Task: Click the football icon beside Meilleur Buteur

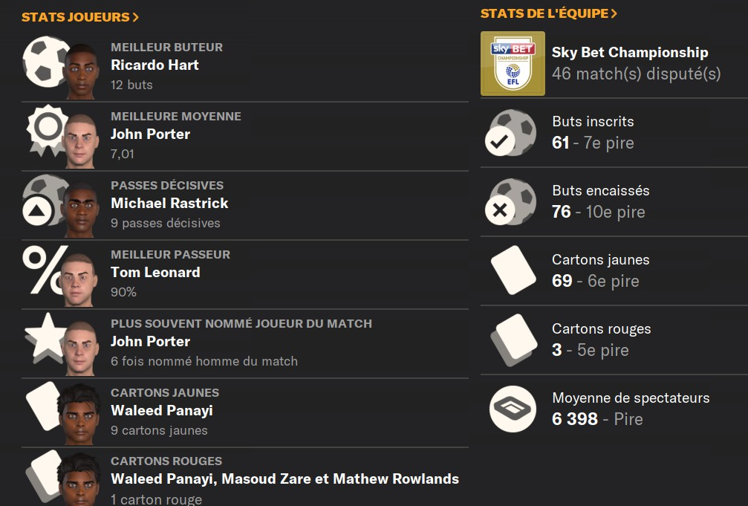Action: pyautogui.click(x=45, y=59)
